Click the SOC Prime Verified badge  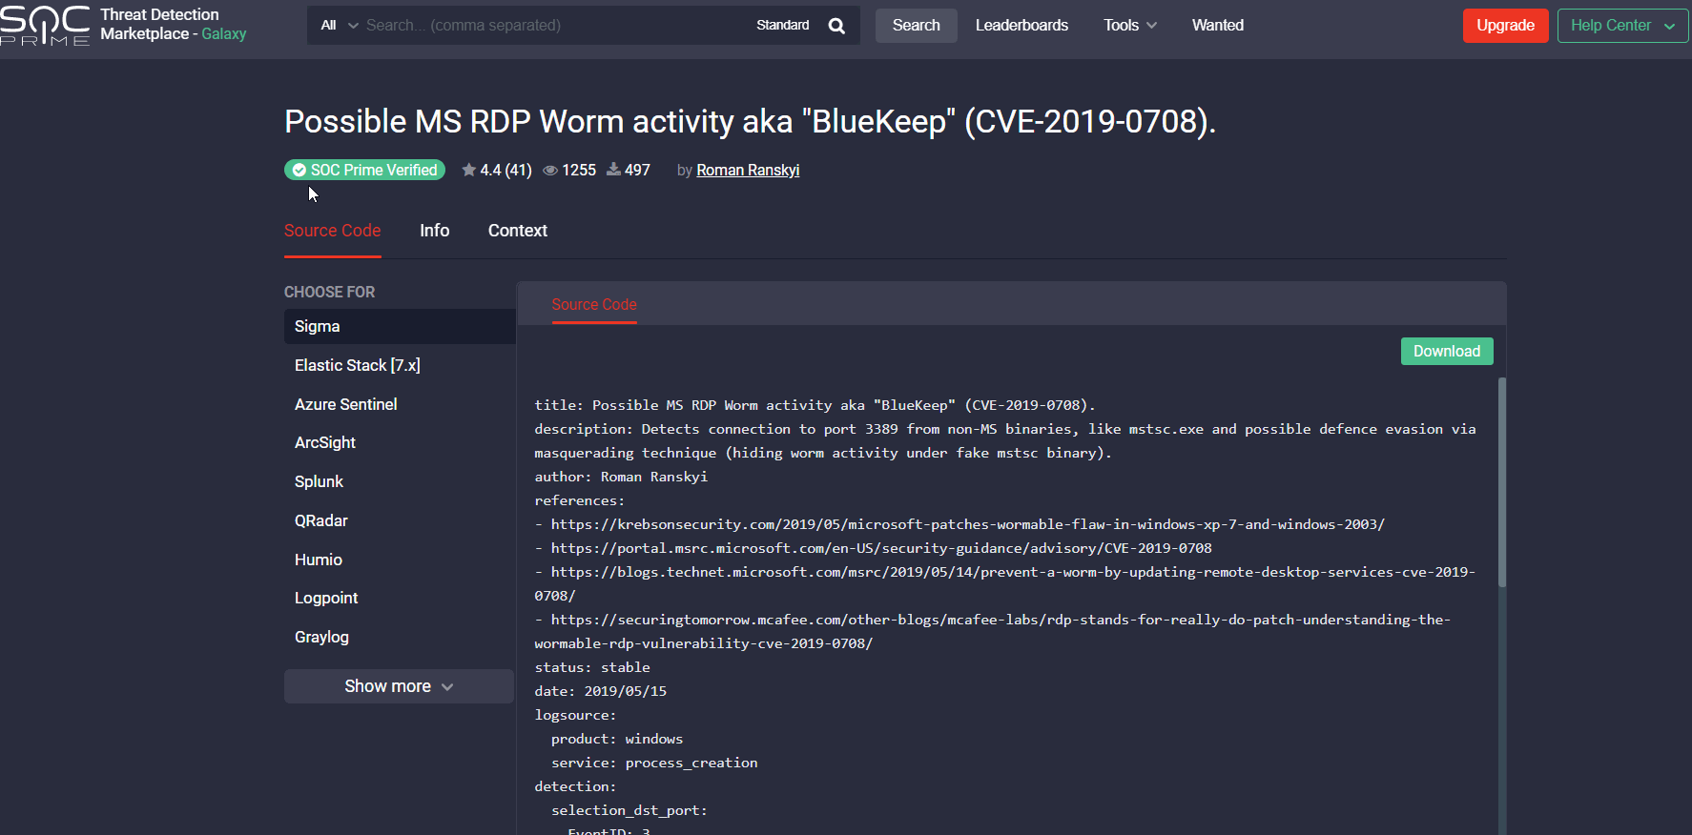click(x=364, y=170)
